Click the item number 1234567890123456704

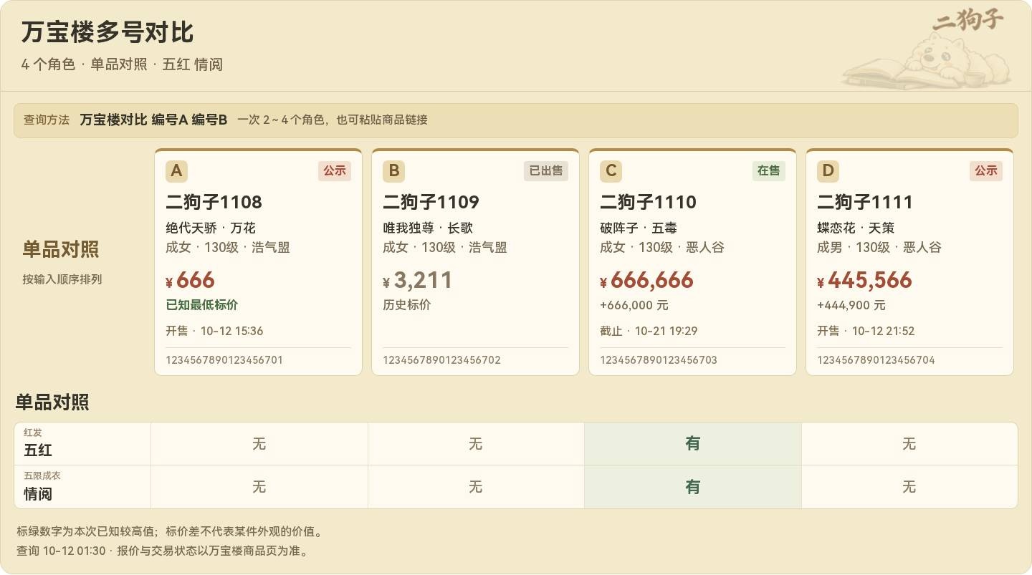tap(876, 360)
